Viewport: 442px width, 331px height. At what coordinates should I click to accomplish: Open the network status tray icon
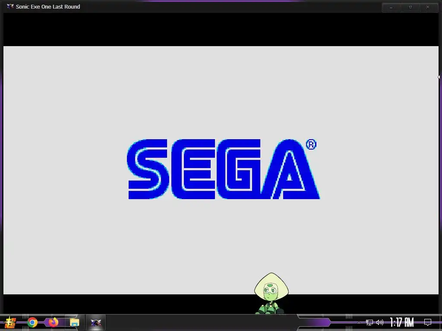point(369,322)
